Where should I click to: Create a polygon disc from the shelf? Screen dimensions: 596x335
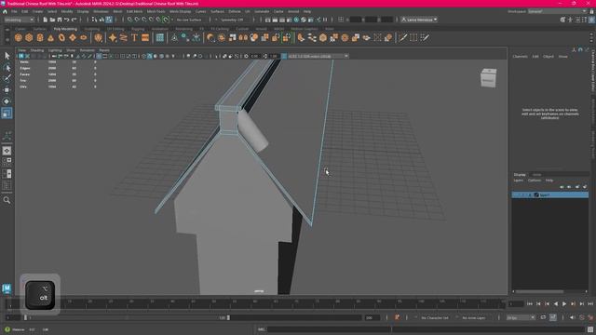pyautogui.click(x=84, y=37)
